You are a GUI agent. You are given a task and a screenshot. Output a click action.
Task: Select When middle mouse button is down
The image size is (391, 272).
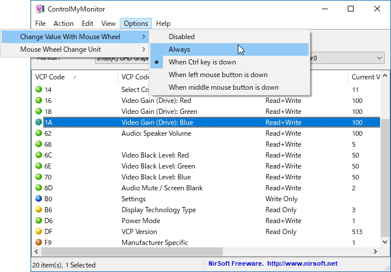click(x=229, y=87)
